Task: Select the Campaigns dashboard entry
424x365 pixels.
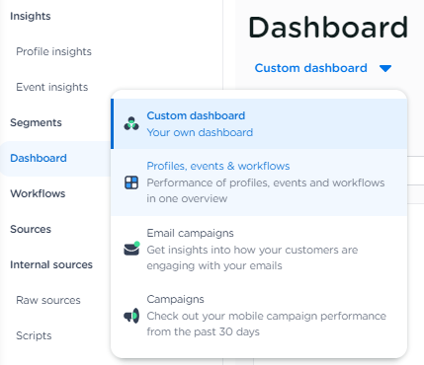Action: [x=259, y=316]
